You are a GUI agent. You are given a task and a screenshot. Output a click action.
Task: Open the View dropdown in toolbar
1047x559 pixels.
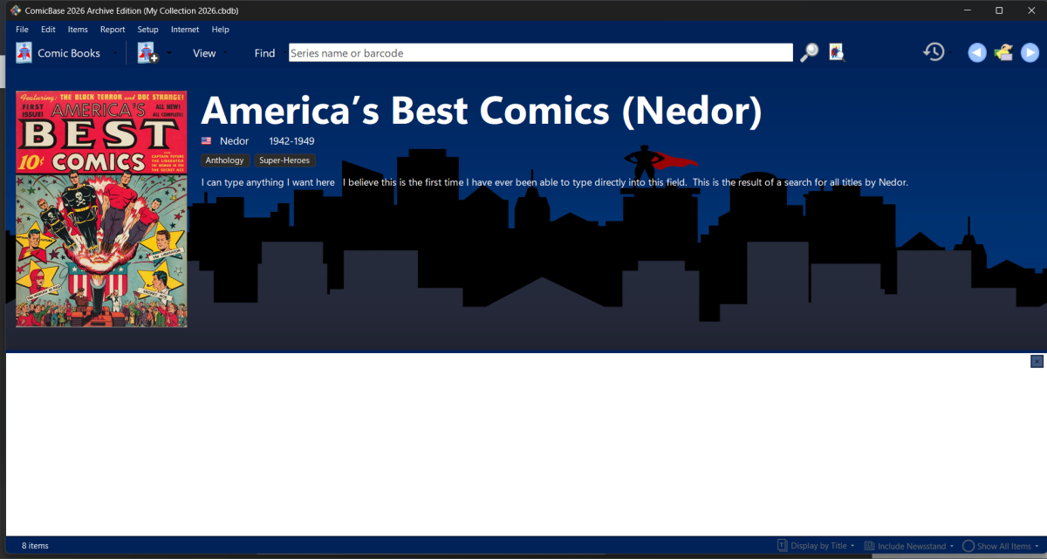point(204,53)
